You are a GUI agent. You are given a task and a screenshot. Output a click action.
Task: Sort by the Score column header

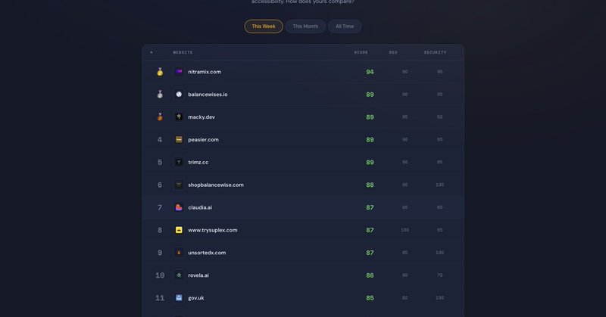[361, 52]
